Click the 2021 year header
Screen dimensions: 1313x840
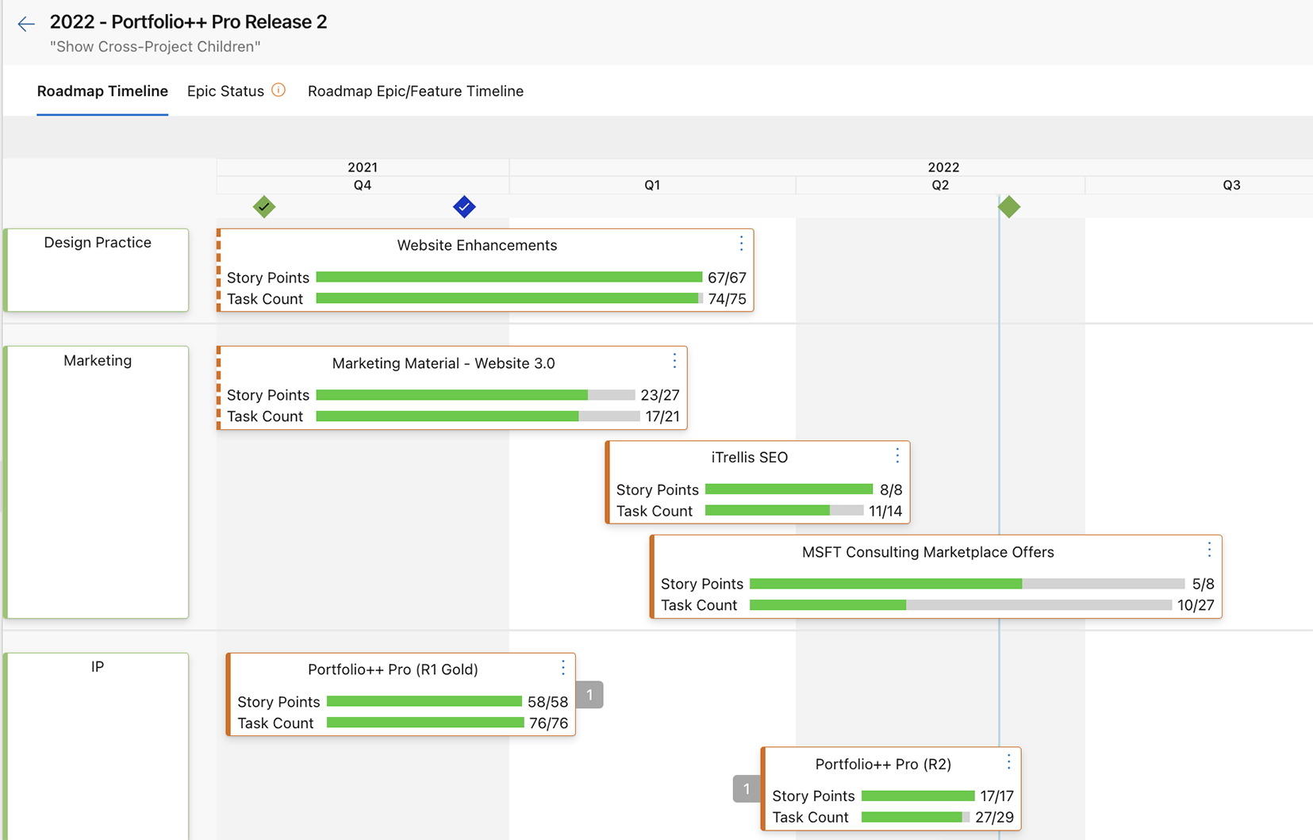(363, 167)
